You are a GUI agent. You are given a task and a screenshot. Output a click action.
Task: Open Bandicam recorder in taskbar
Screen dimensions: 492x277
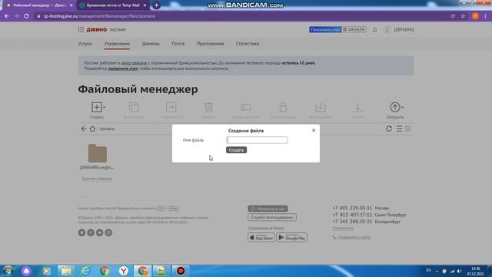point(181,271)
